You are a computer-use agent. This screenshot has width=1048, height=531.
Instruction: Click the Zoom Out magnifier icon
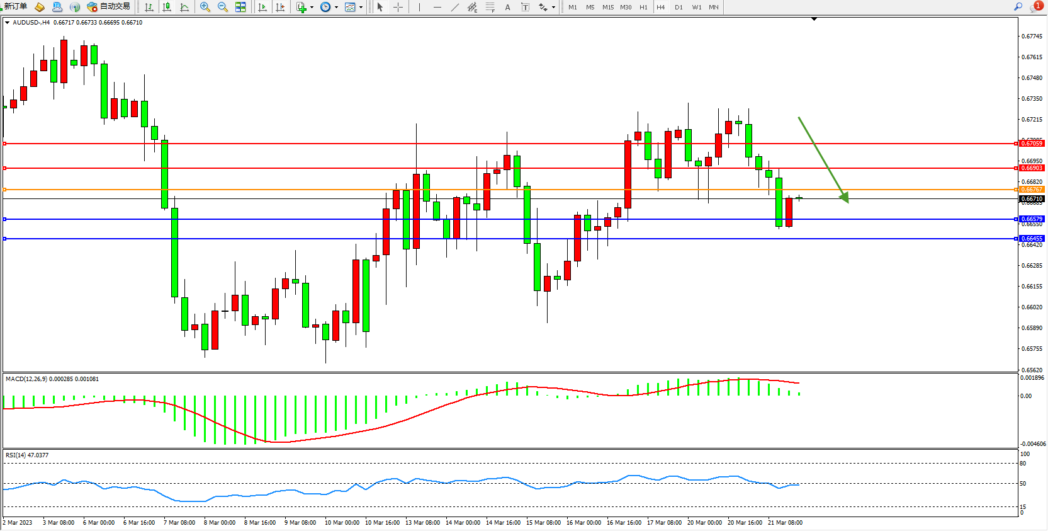click(222, 7)
